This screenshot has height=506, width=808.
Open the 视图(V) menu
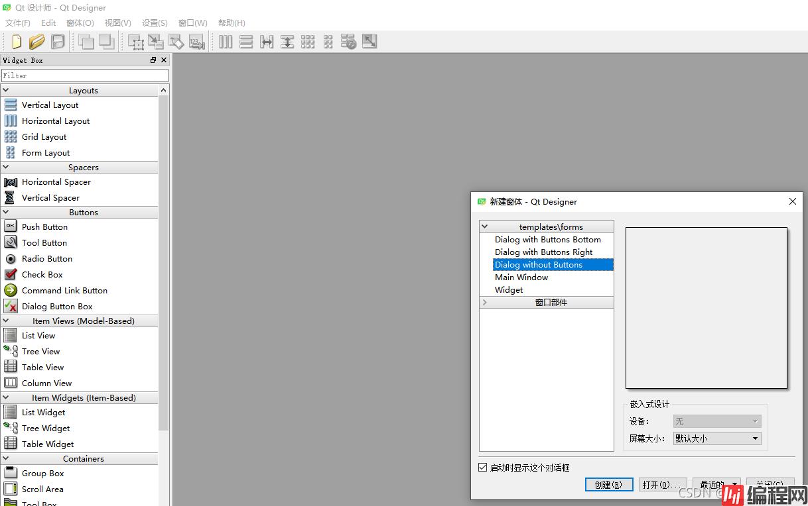pos(118,23)
